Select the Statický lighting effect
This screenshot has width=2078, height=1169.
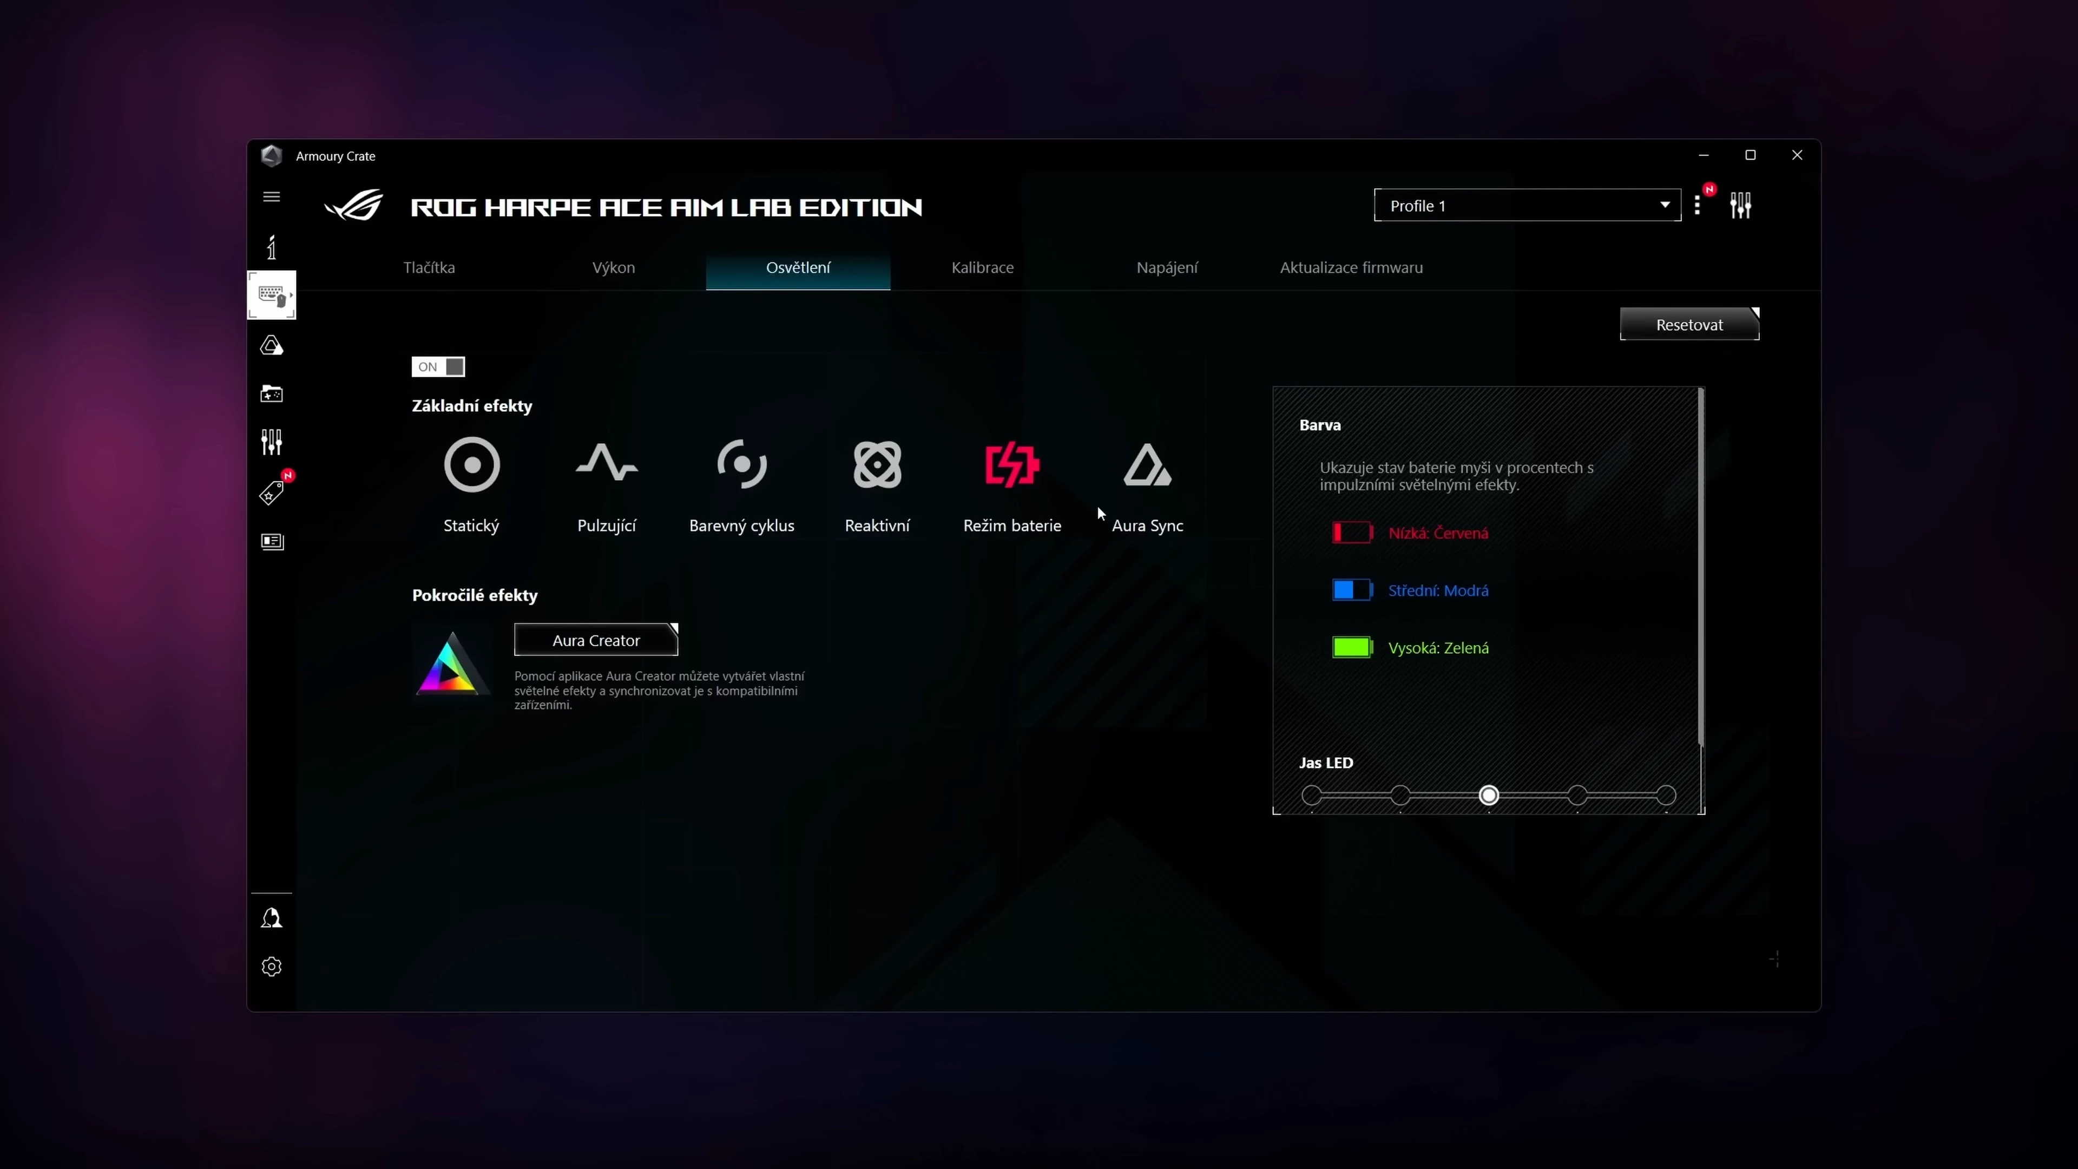tap(472, 485)
